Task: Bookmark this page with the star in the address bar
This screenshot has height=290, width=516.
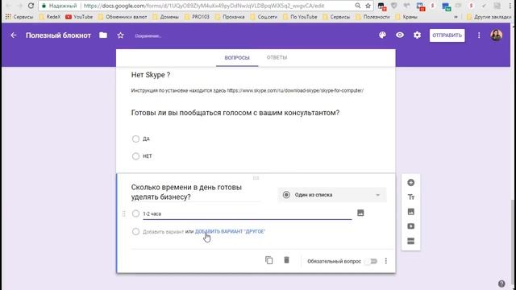Action: (x=368, y=6)
